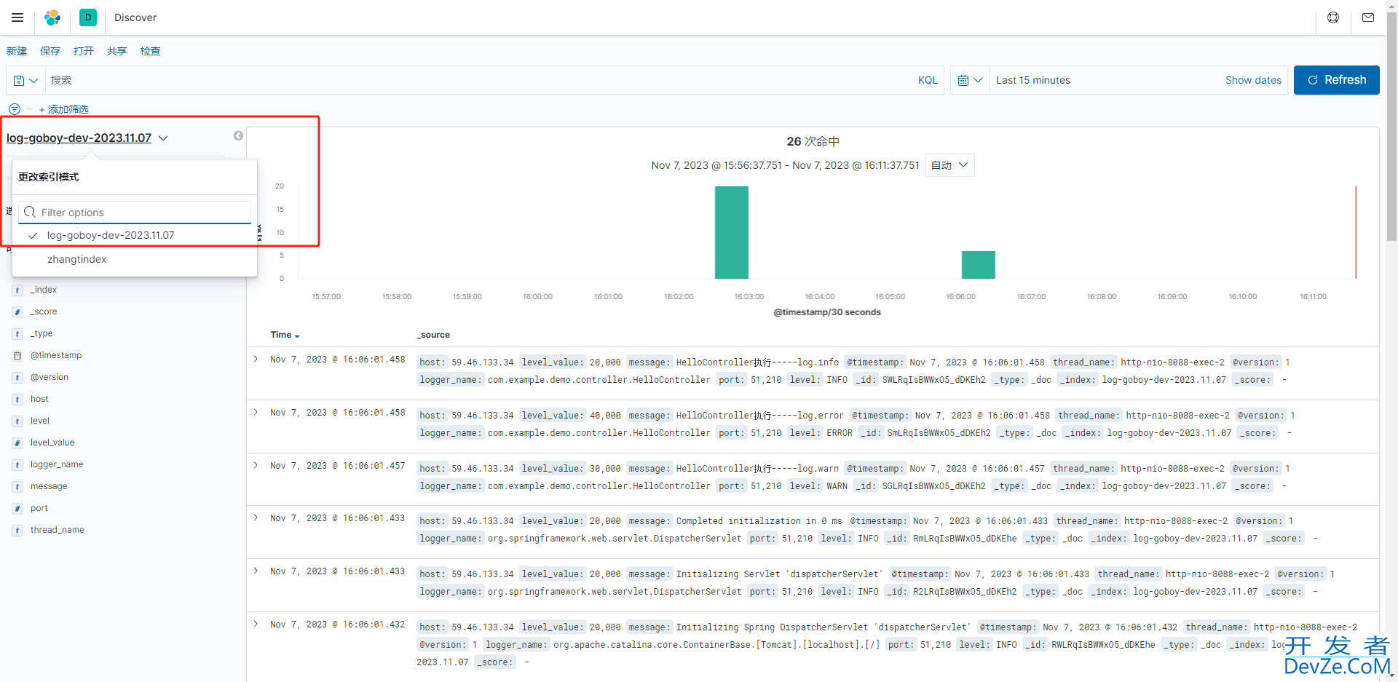Expand the log.error document row
Screen dimensions: 1398x682
click(256, 412)
